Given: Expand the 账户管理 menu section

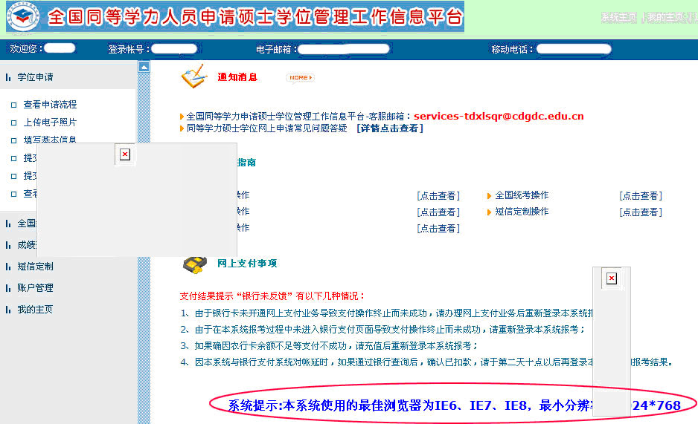Looking at the screenshot, I should [35, 287].
